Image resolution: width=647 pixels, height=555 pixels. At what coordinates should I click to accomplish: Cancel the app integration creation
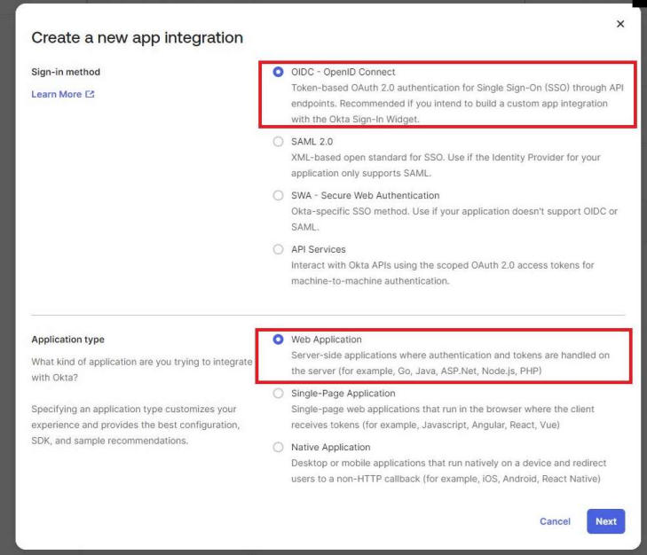tap(555, 521)
